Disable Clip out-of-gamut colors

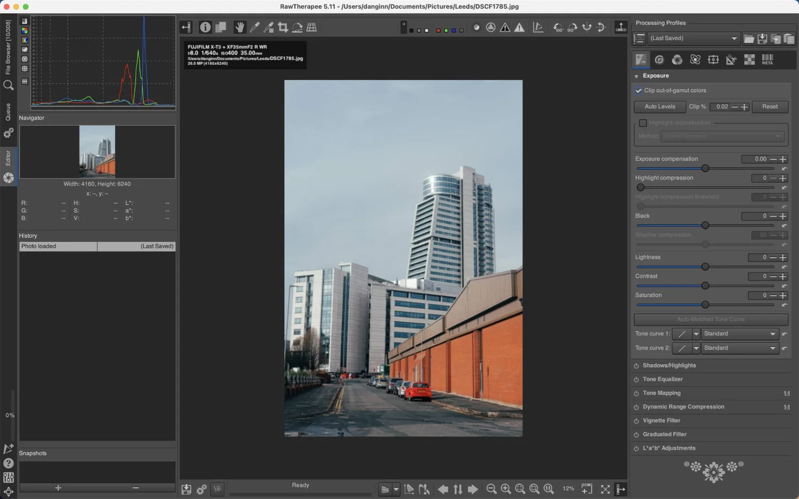tap(638, 90)
